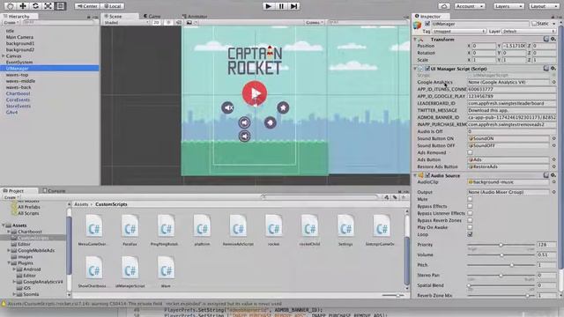
Task: Select muted sound icon in scene
Action: click(x=227, y=107)
